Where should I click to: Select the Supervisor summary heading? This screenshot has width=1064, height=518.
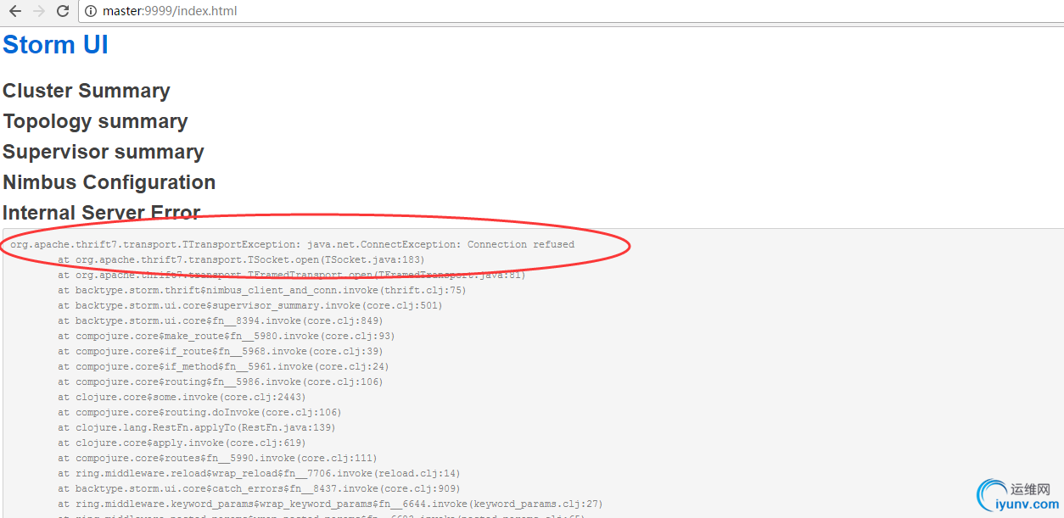(x=104, y=152)
